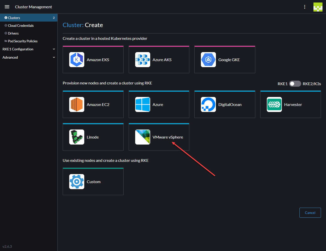This screenshot has height=251, width=326.
Task: Click the RKE2/K3s toggle label
Action: (312, 84)
